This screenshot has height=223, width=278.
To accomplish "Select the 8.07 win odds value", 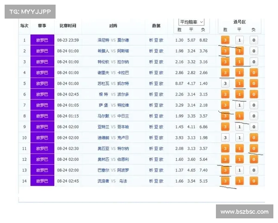I will click(x=179, y=84).
